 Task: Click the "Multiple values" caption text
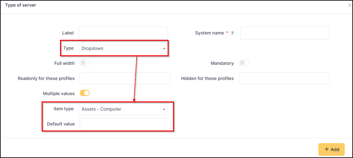point(59,94)
